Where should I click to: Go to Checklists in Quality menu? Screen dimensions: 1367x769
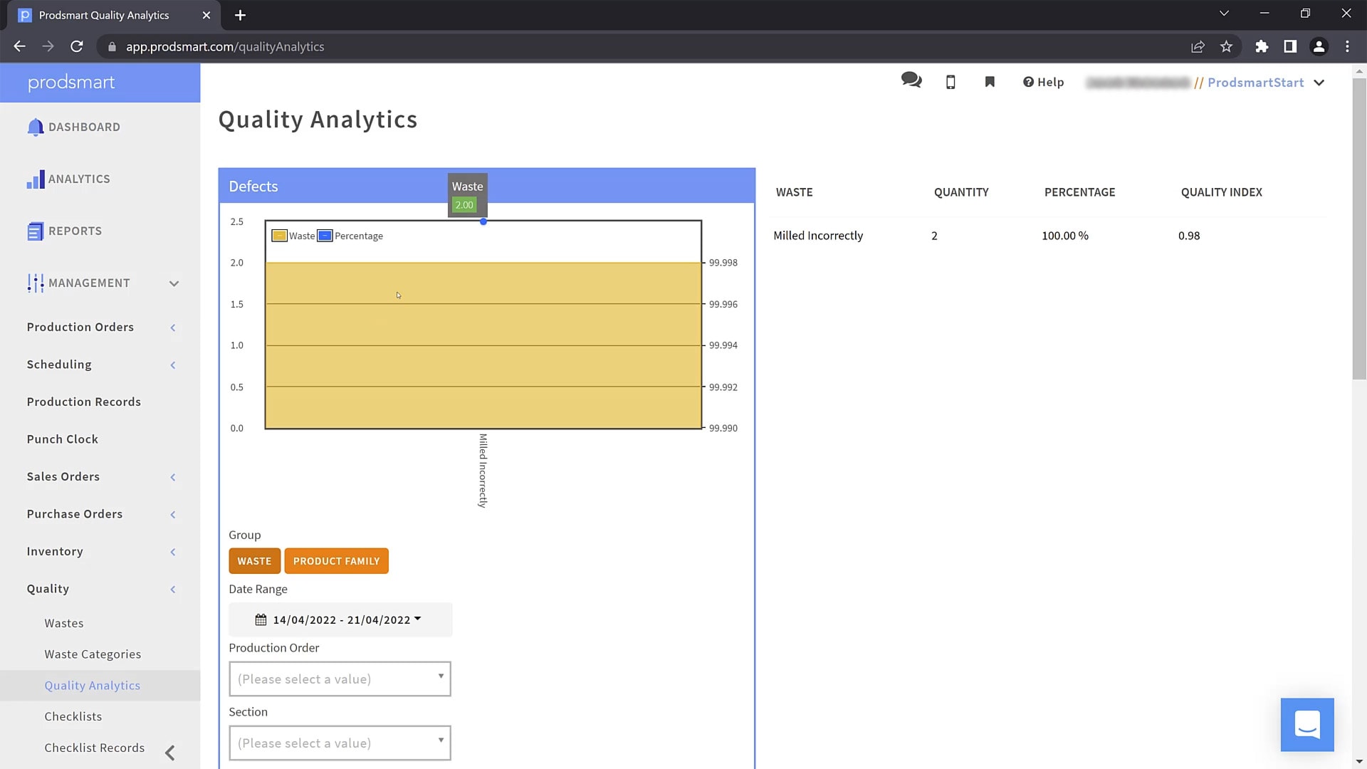coord(73,716)
